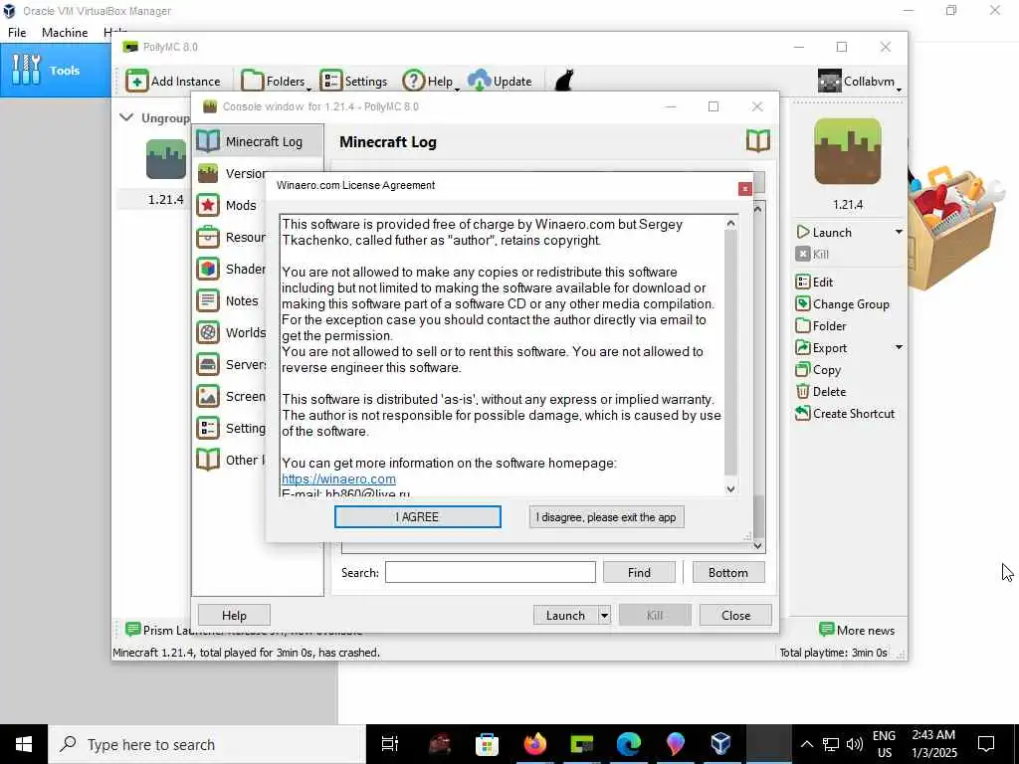Open Task View on the taskbar
The width and height of the screenshot is (1019, 764).
click(x=390, y=744)
